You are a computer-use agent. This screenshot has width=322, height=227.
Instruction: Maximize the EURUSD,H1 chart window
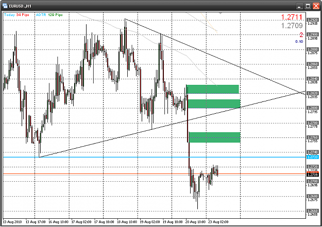[308, 6]
